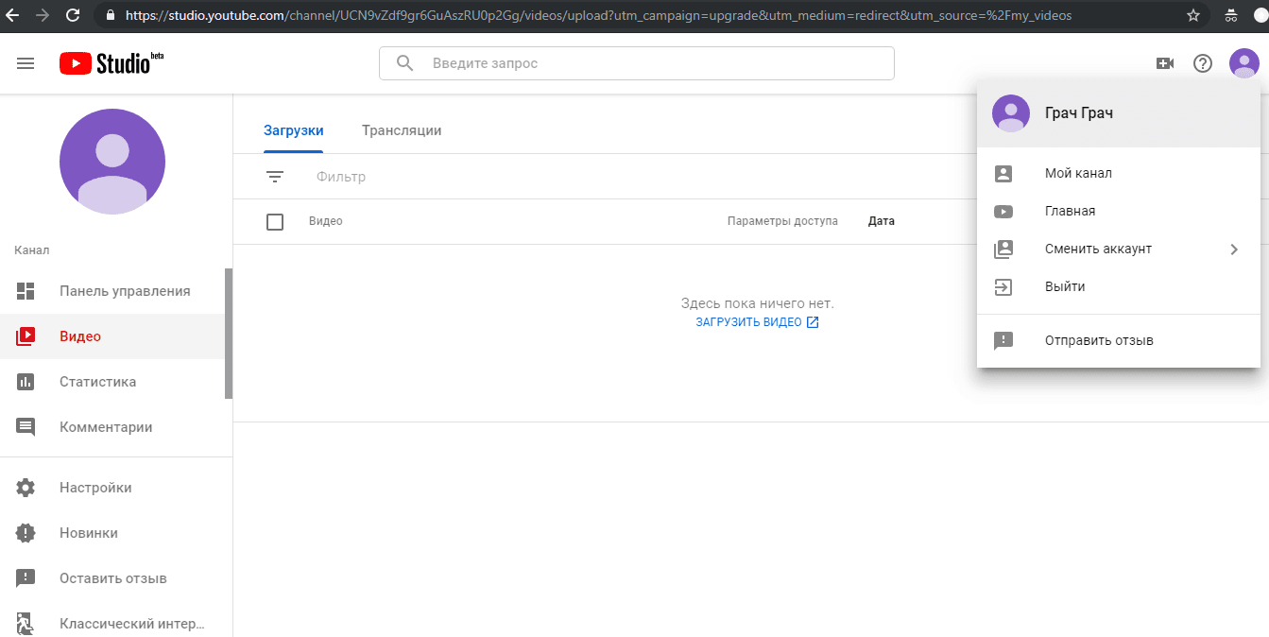This screenshot has width=1269, height=637.
Task: Click the gear icon beside Настройки
Action: (26, 488)
